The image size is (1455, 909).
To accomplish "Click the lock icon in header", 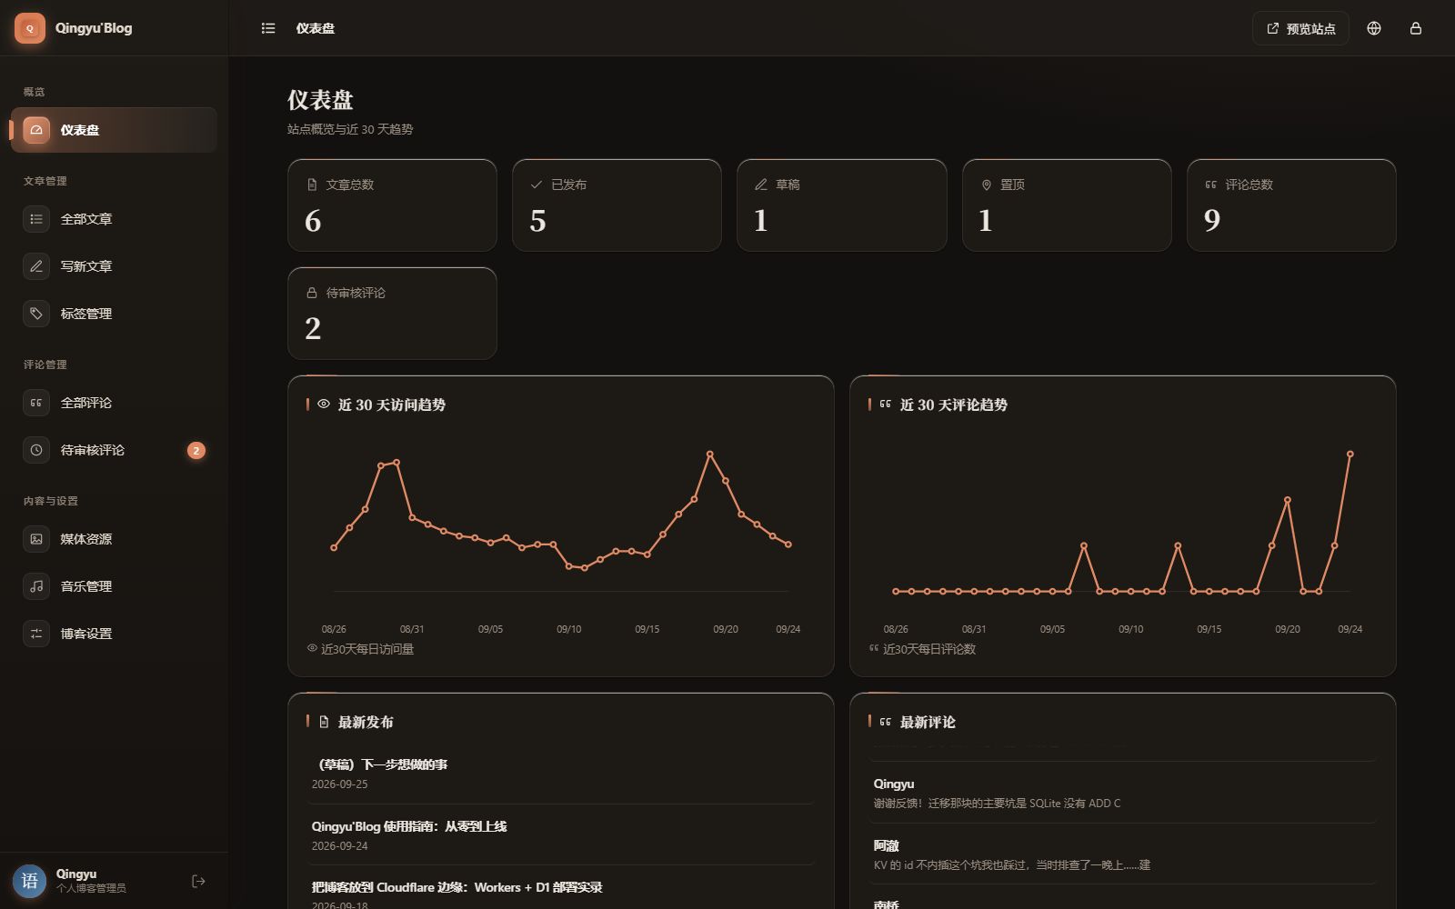I will (x=1416, y=28).
